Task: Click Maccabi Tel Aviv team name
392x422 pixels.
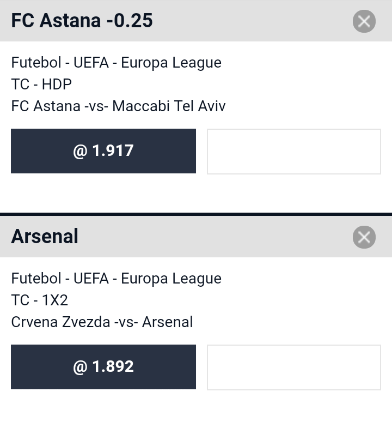Action: click(169, 106)
